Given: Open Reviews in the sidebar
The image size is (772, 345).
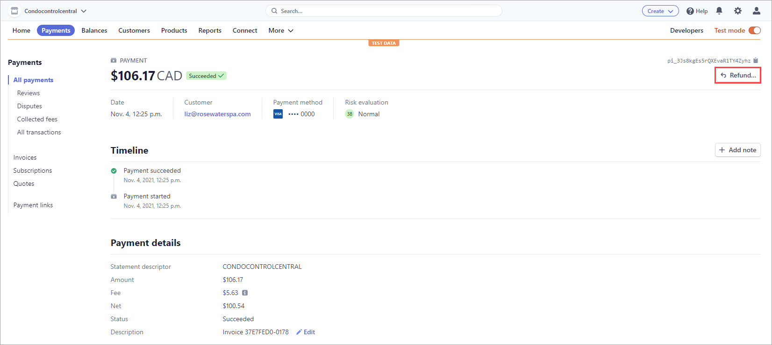Looking at the screenshot, I should pyautogui.click(x=29, y=93).
